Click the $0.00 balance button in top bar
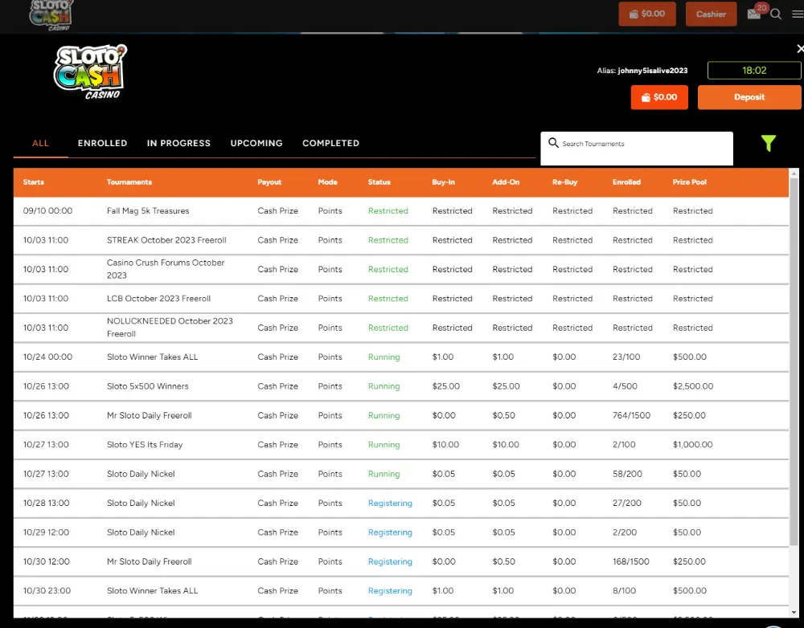804x628 pixels. [647, 14]
